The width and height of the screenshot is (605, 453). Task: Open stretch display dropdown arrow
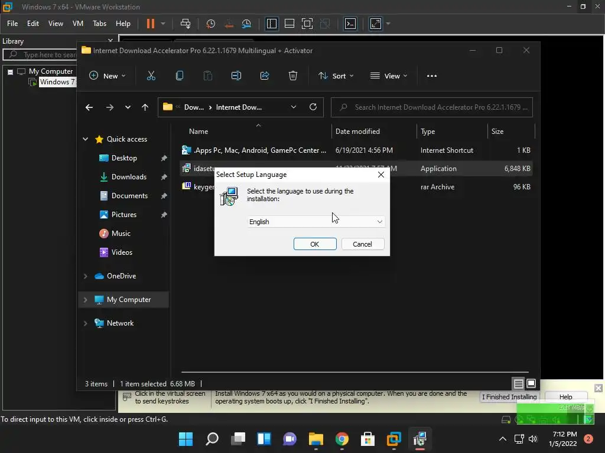coord(389,24)
